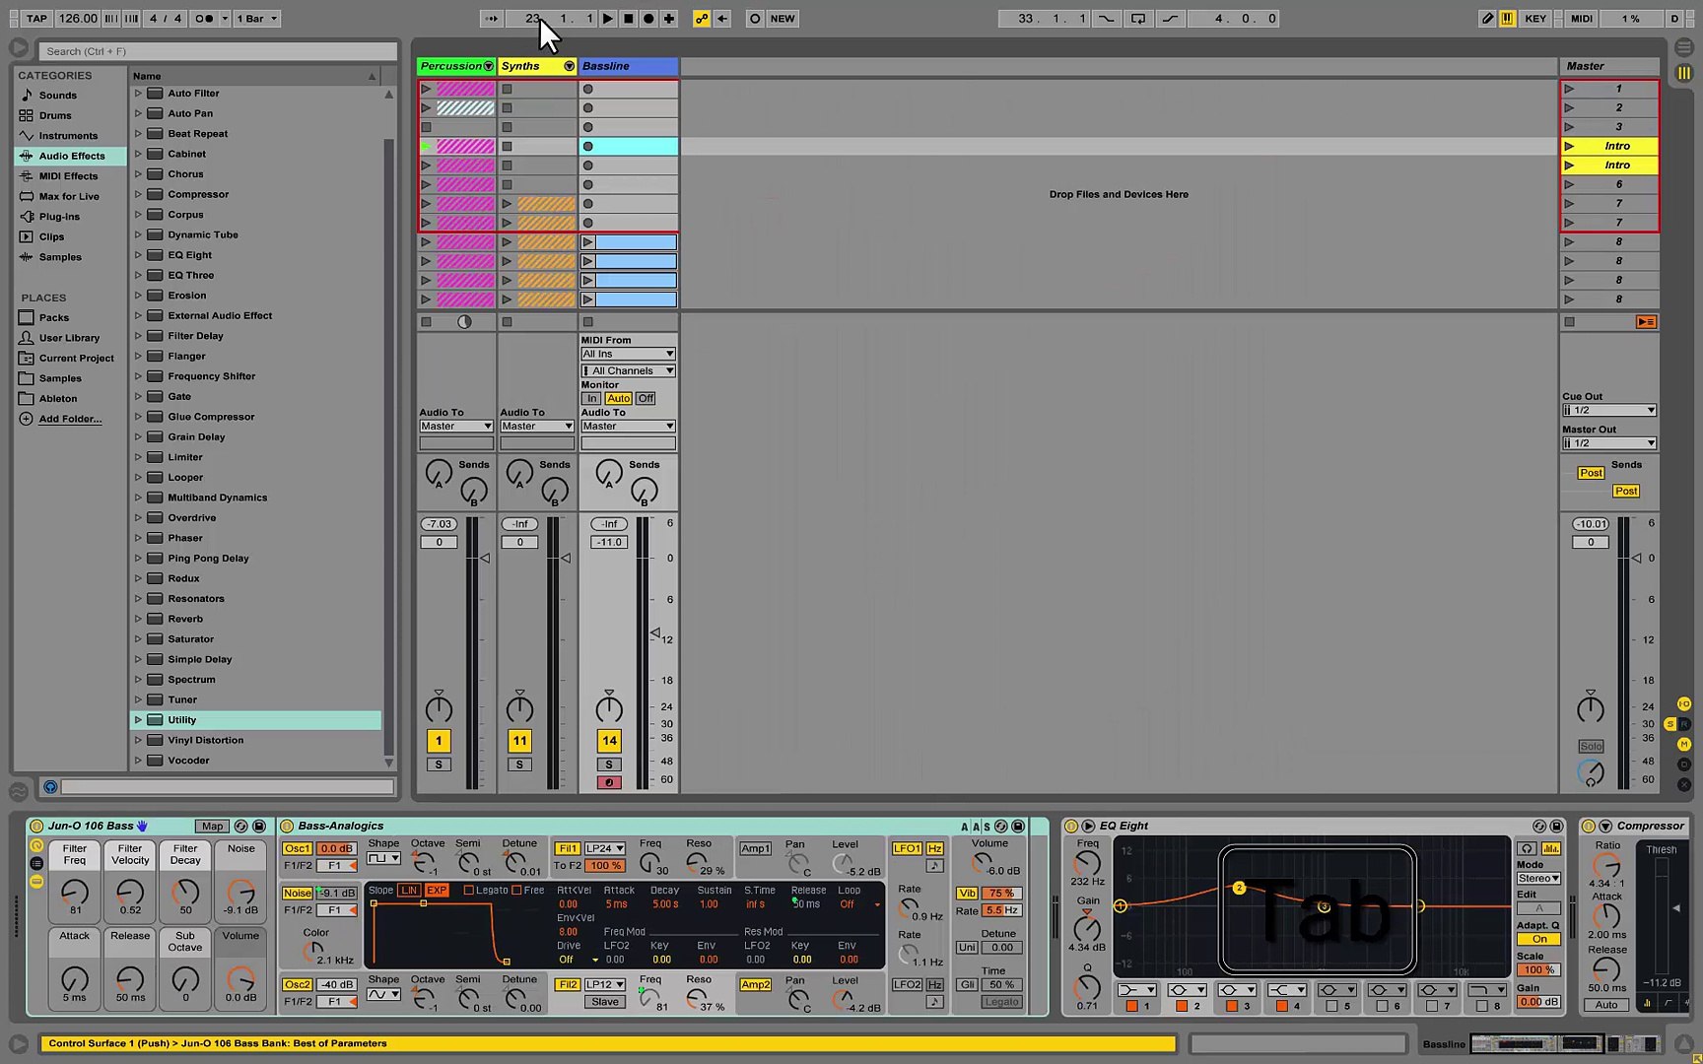This screenshot has width=1703, height=1064.
Task: Toggle Noise switch in Bass-Analogics
Action: (297, 894)
